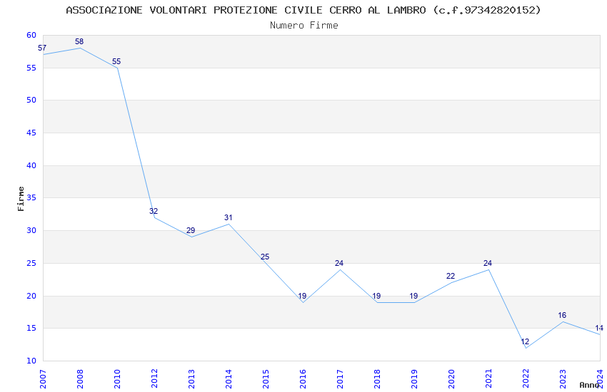
Task: Select the data label 57 for 2007
Action: 42,48
